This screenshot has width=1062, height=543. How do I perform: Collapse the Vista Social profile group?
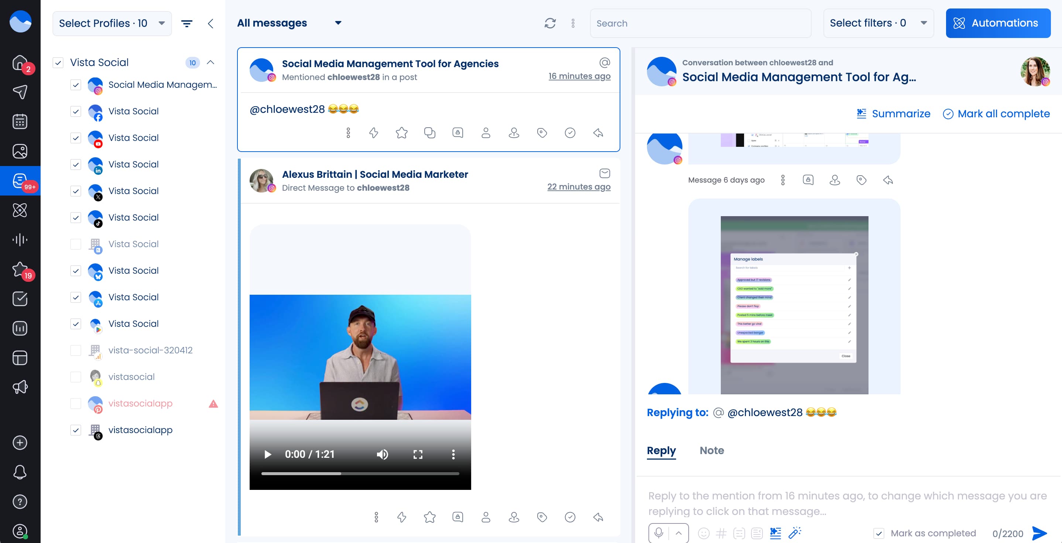pyautogui.click(x=211, y=63)
